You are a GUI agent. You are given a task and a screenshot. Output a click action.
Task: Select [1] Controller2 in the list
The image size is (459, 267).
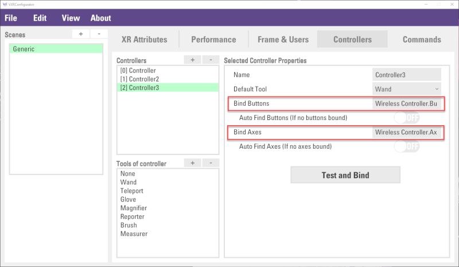168,79
